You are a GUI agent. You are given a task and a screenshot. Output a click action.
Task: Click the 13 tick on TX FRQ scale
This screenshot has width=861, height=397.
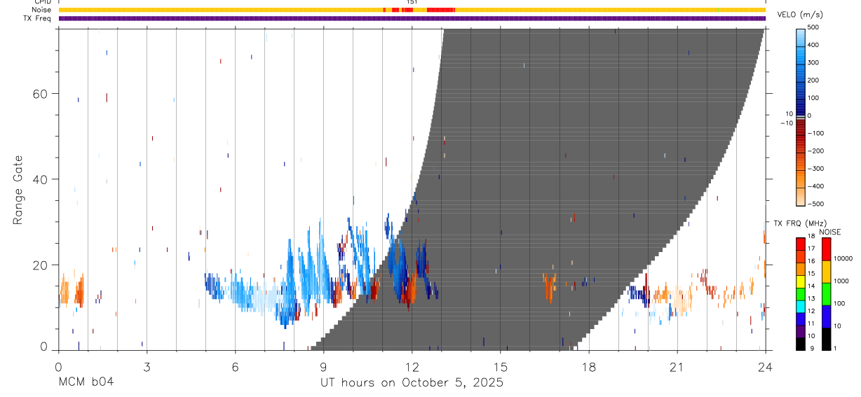click(x=811, y=299)
